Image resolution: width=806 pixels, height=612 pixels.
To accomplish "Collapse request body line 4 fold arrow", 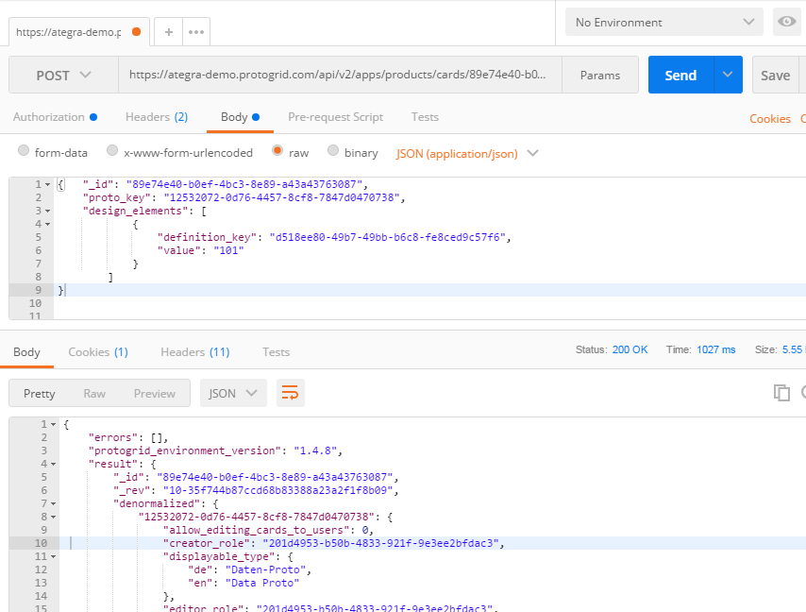I will coord(48,224).
